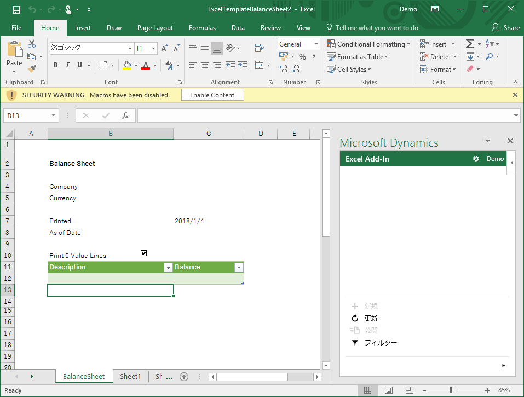Screen dimensions: 524x397
Task: Open the font size dropdown
Action: [153, 48]
